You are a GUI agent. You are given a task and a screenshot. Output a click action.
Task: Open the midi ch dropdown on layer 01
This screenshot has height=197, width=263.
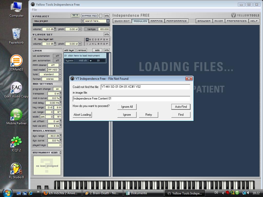pos(91,61)
